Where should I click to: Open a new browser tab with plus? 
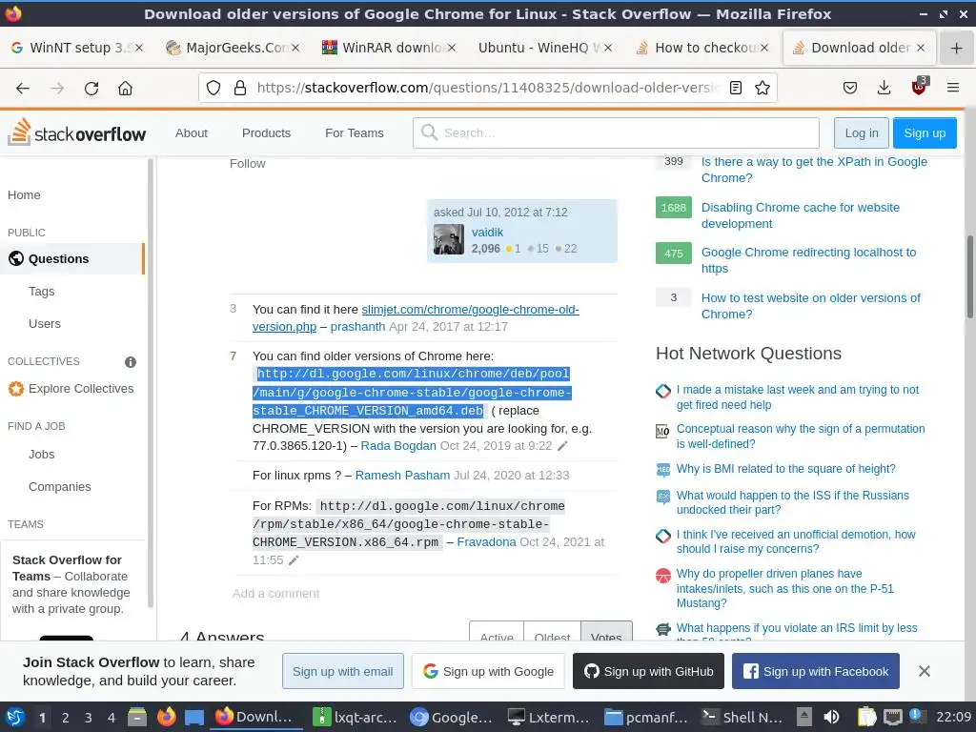click(x=957, y=48)
